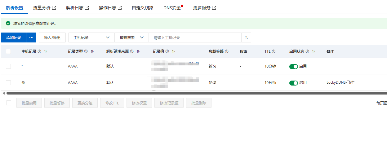Screen dimensions: 387x141
Task: Click help icon next to 主机记录 header
Action: (39, 51)
